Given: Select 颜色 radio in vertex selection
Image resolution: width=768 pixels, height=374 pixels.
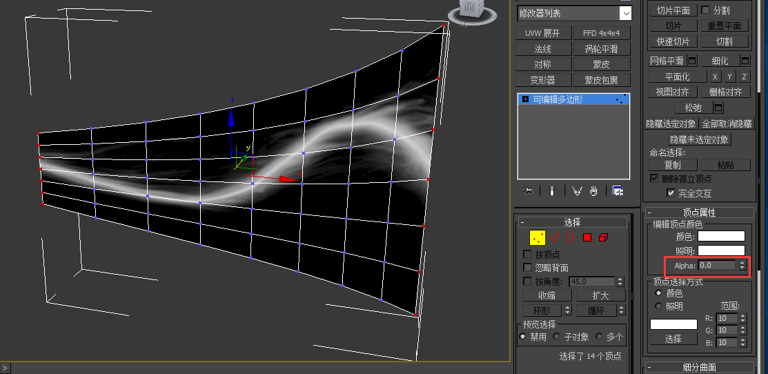Looking at the screenshot, I should [x=658, y=293].
